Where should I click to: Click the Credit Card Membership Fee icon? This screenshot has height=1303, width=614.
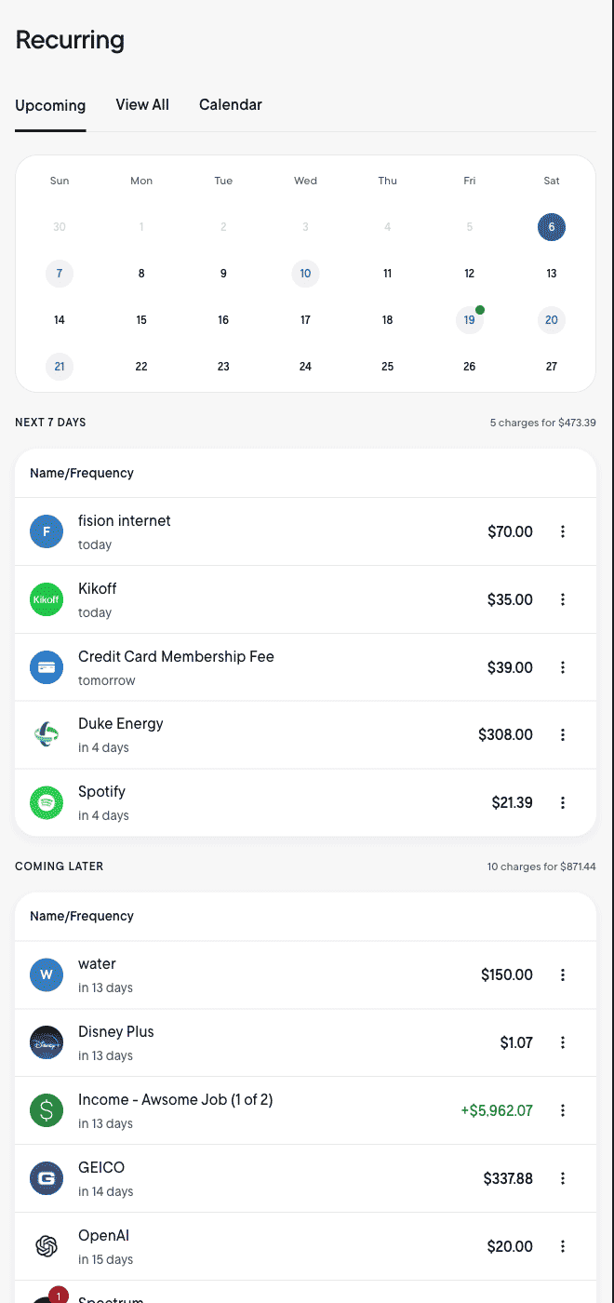[46, 667]
